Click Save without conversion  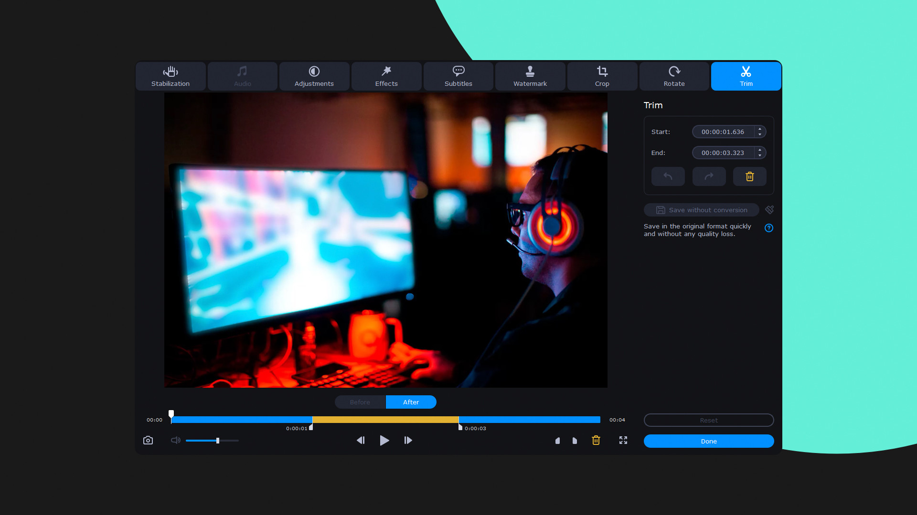[x=701, y=210]
